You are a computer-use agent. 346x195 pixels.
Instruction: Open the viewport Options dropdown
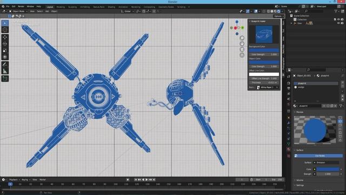pyautogui.click(x=278, y=16)
